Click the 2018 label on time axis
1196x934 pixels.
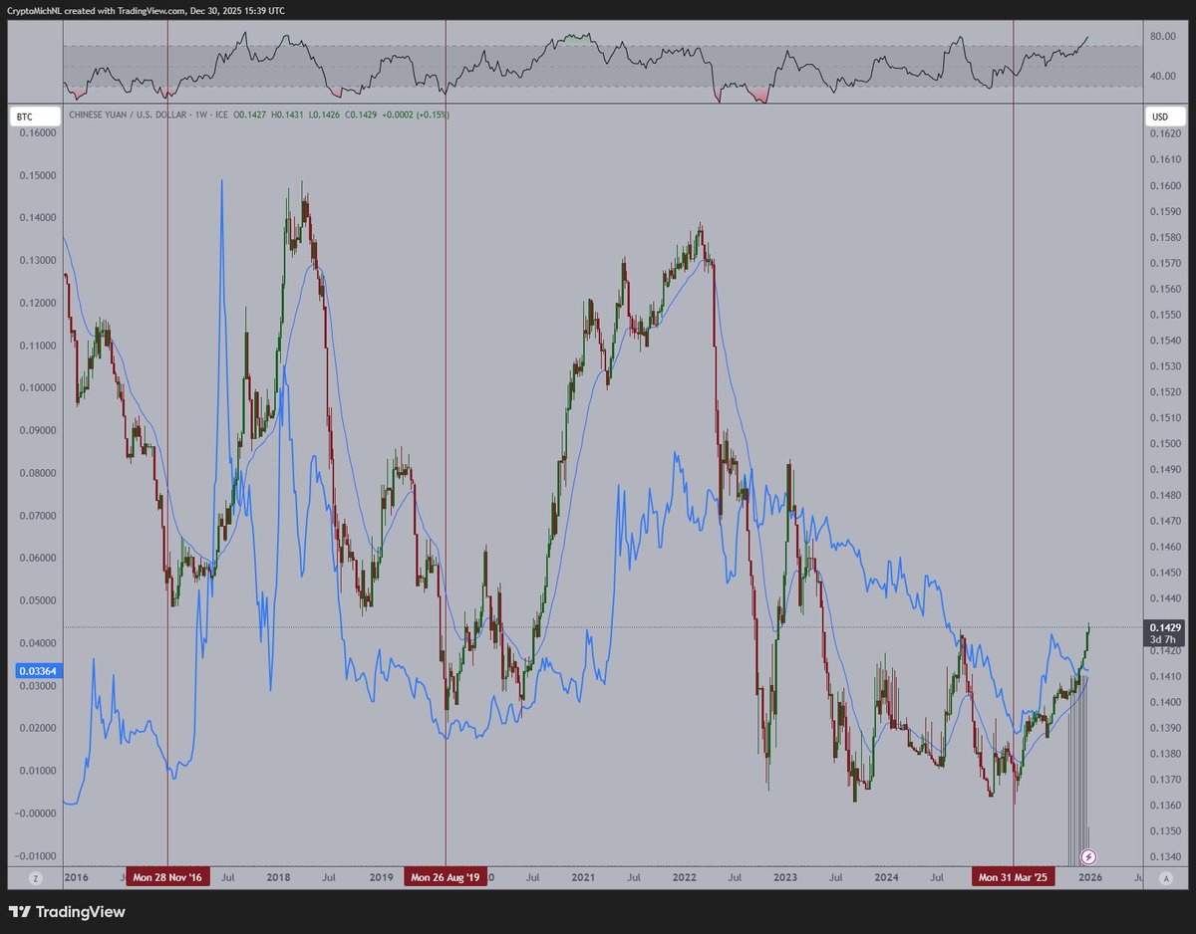point(278,878)
